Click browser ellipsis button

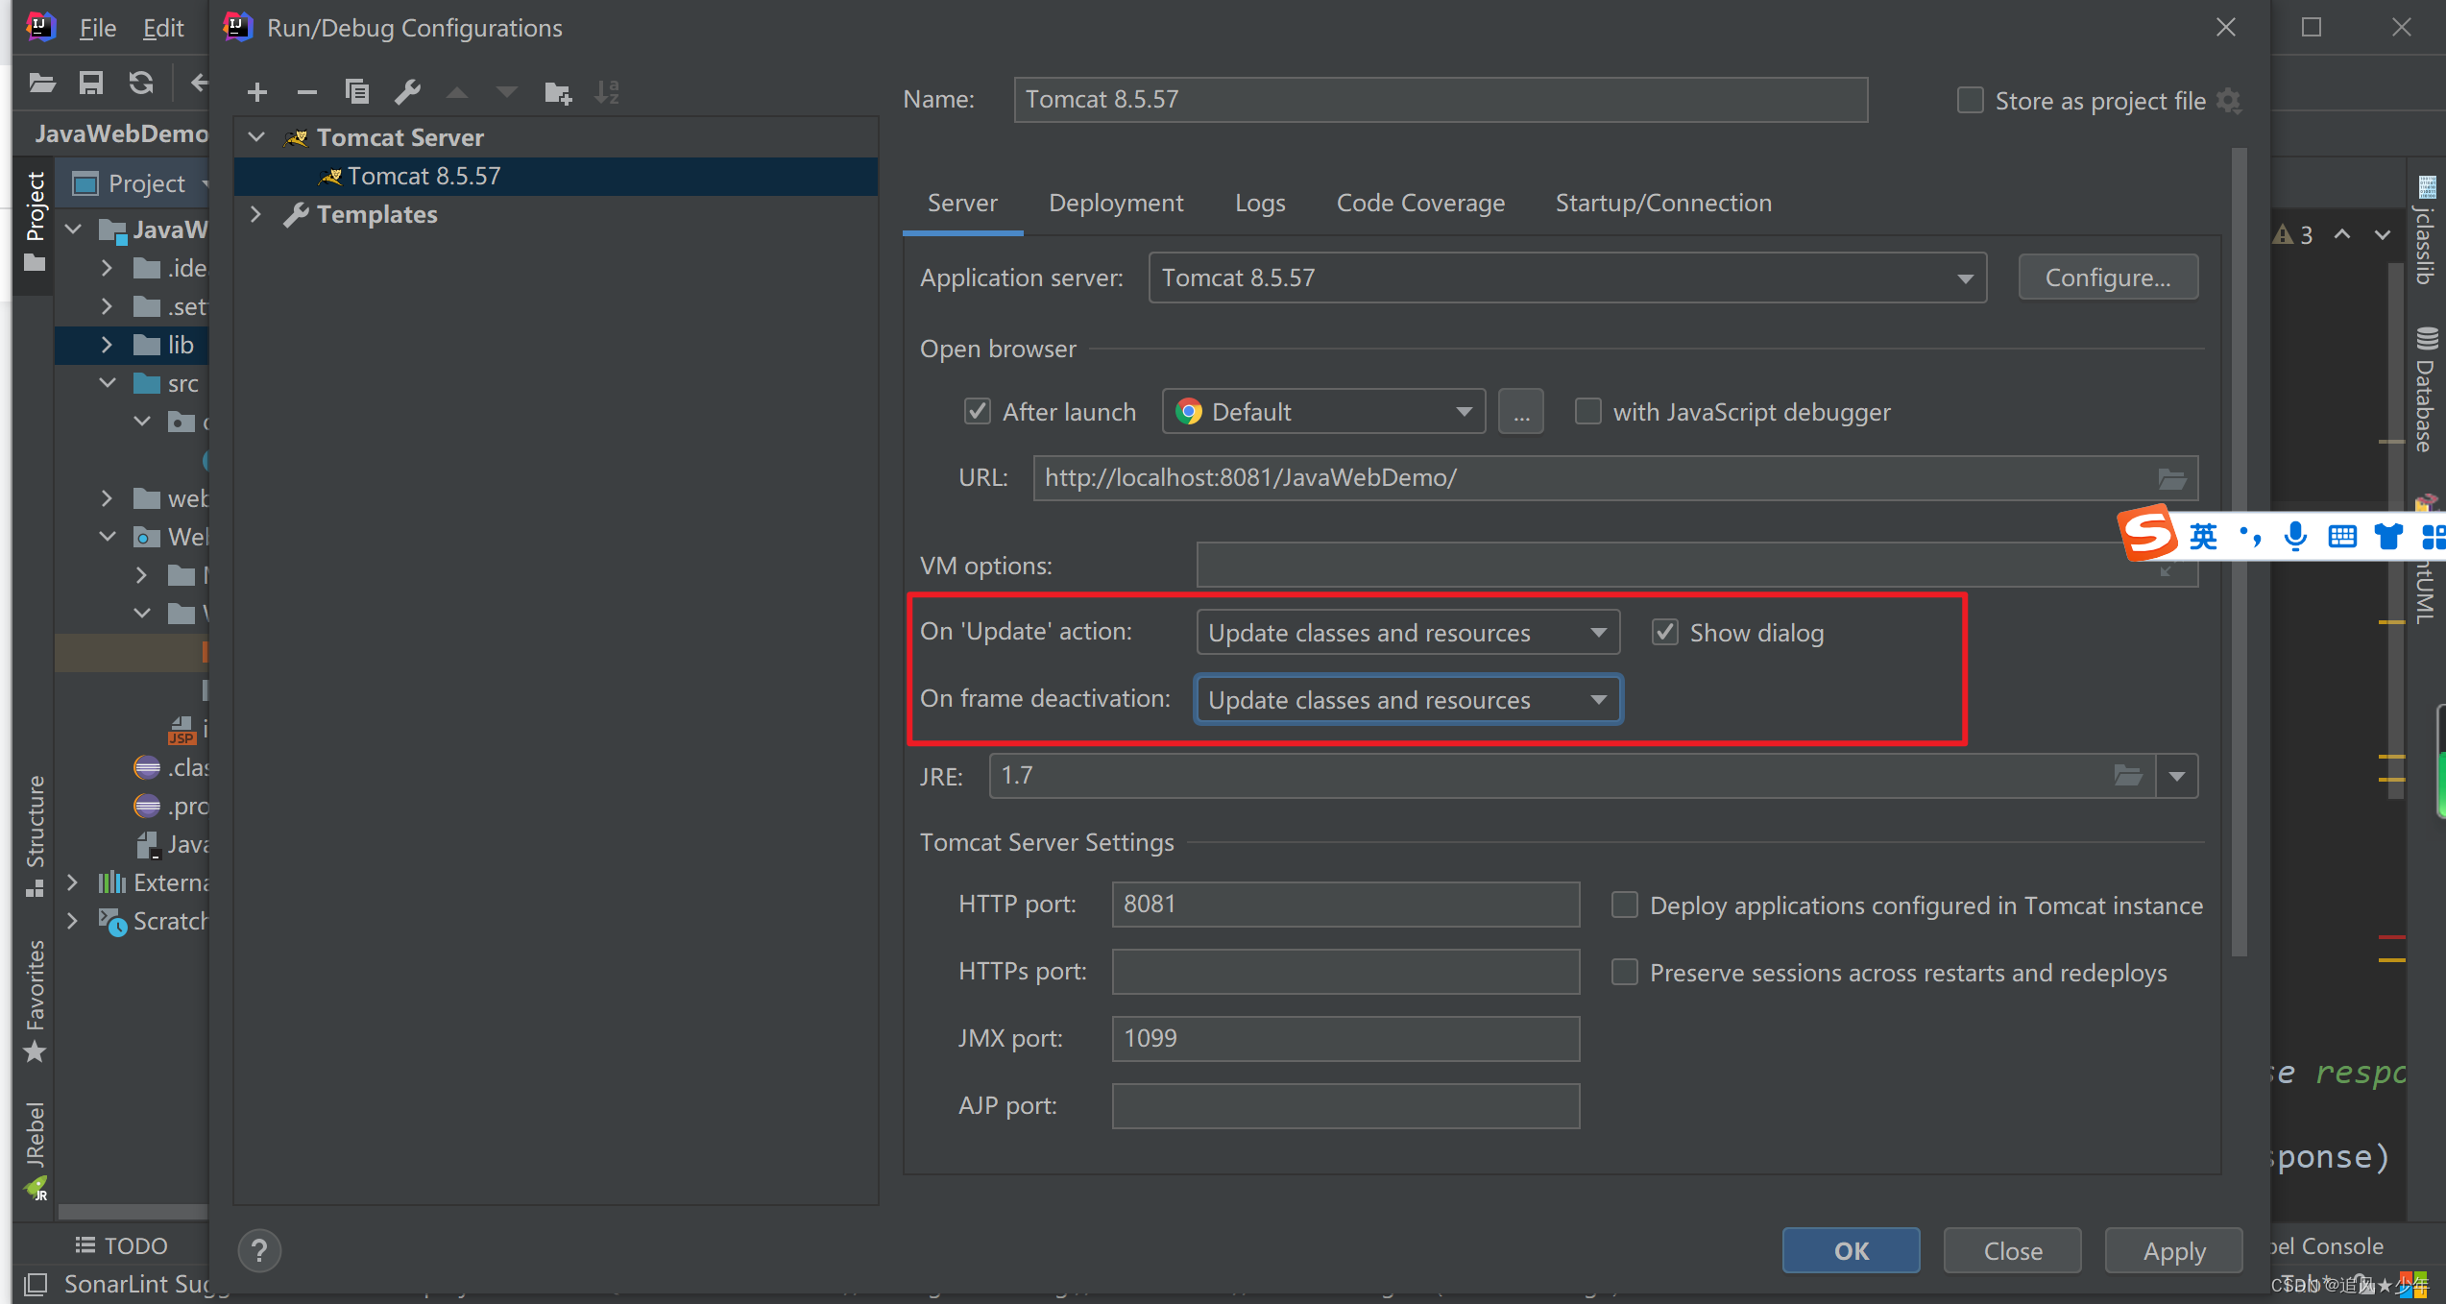(x=1521, y=412)
